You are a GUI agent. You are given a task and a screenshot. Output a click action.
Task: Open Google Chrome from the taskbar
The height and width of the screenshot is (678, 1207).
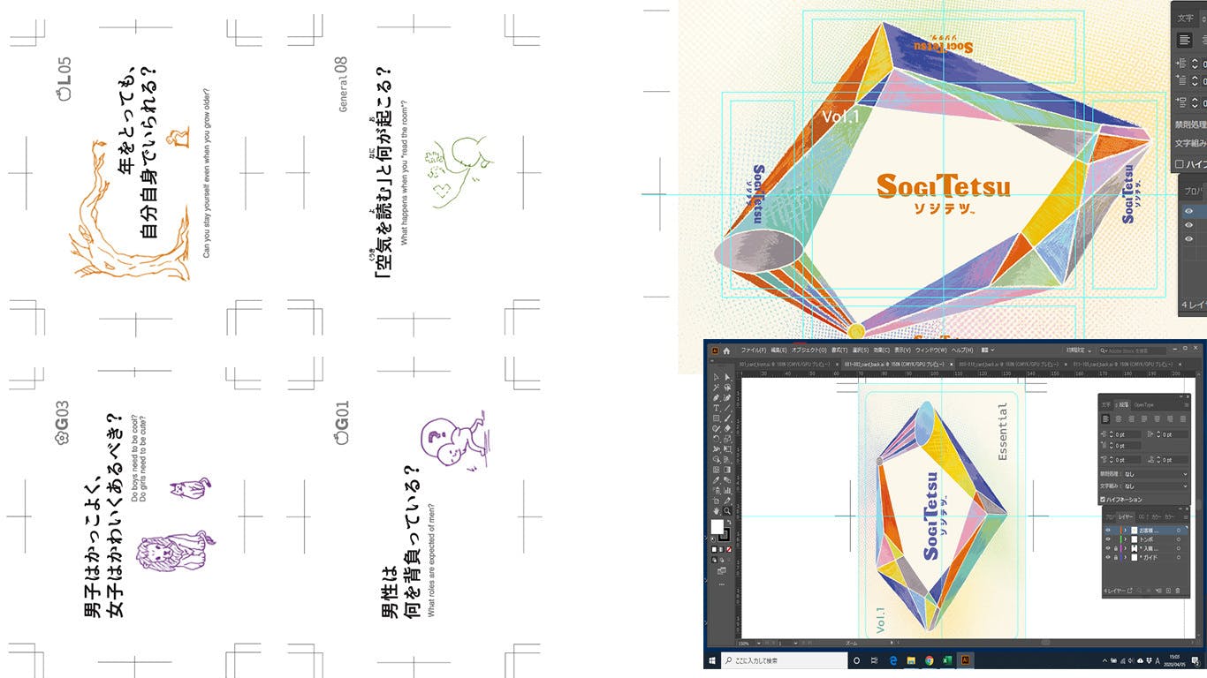[x=929, y=660]
